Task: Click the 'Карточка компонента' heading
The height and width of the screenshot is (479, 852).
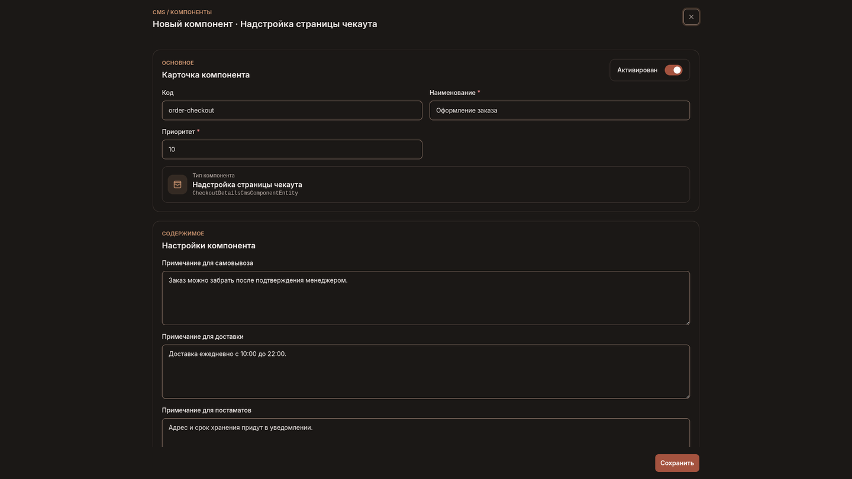Action: [206, 75]
